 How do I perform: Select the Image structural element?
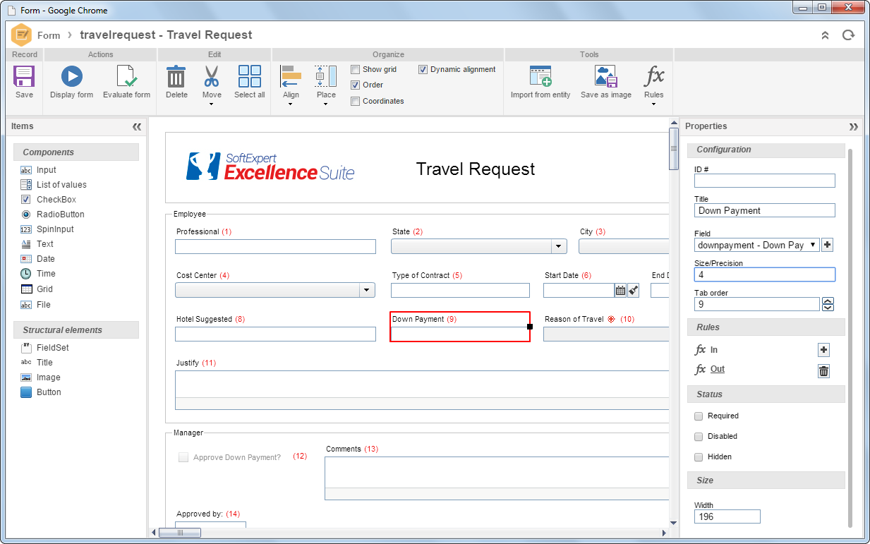tap(49, 377)
